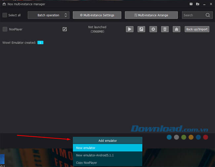Toggle the Add emulator dropdown button
This screenshot has height=167, width=215.
107,141
